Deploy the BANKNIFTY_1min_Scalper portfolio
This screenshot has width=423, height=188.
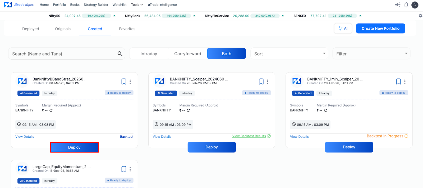[x=349, y=147]
